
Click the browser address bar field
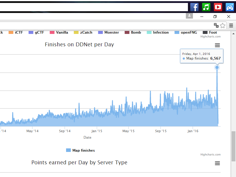[x=103, y=25]
